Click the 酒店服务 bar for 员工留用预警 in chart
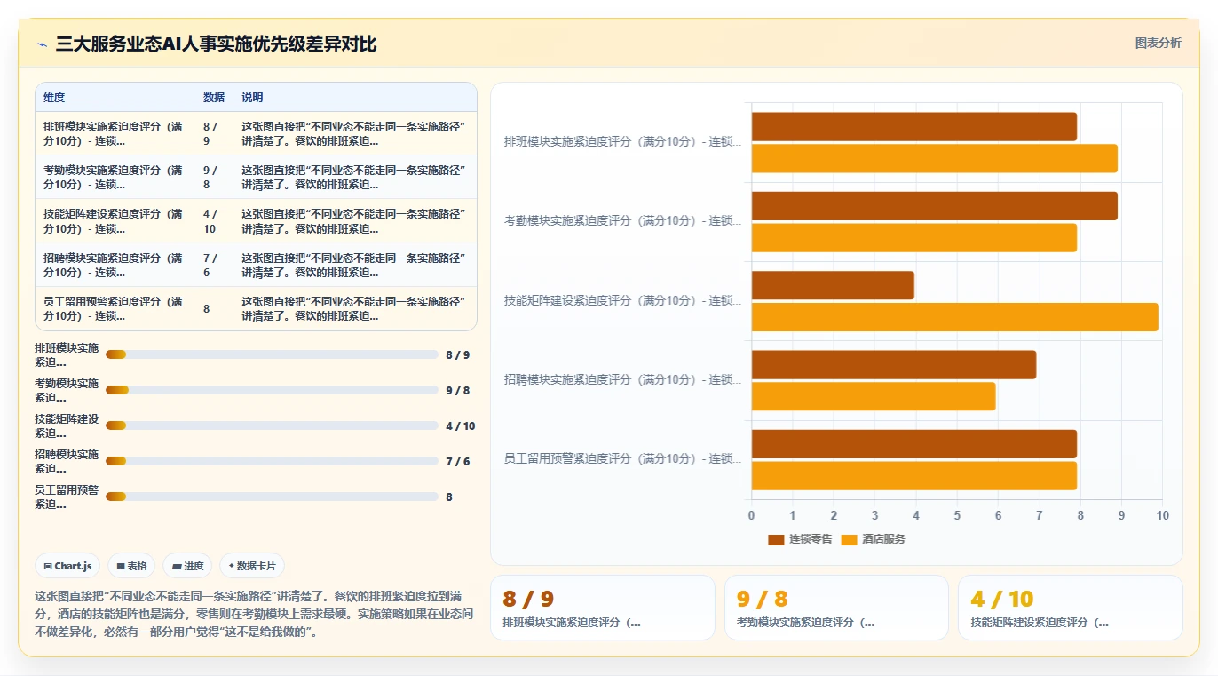The height and width of the screenshot is (676, 1218). (x=914, y=475)
